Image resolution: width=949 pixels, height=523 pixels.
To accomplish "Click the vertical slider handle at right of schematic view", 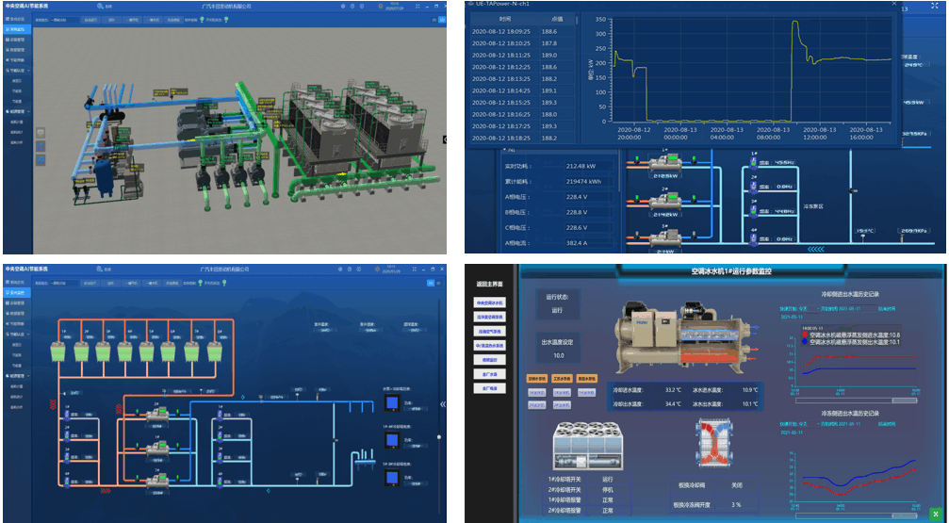I will pyautogui.click(x=438, y=437).
